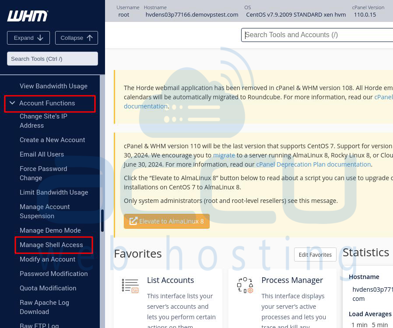Follow the migrate link
Image resolution: width=393 pixels, height=328 pixels.
[224, 156]
